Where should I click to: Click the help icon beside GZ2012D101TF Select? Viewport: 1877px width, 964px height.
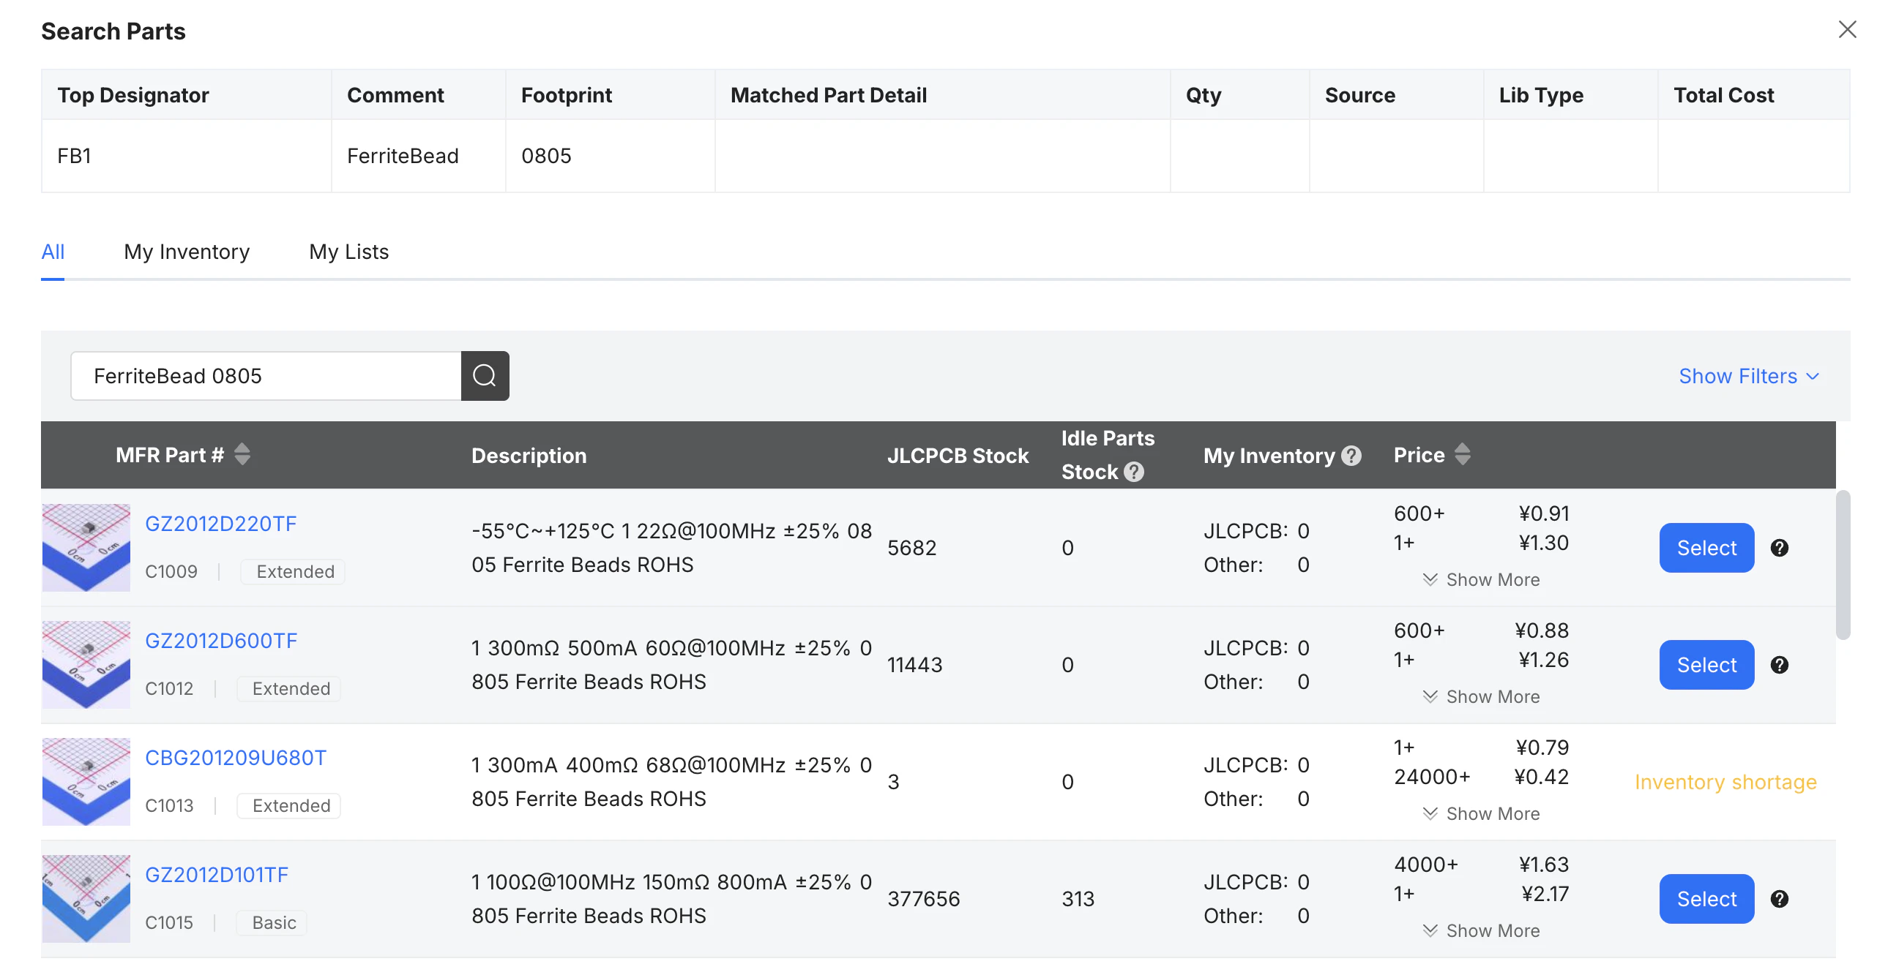pos(1779,899)
